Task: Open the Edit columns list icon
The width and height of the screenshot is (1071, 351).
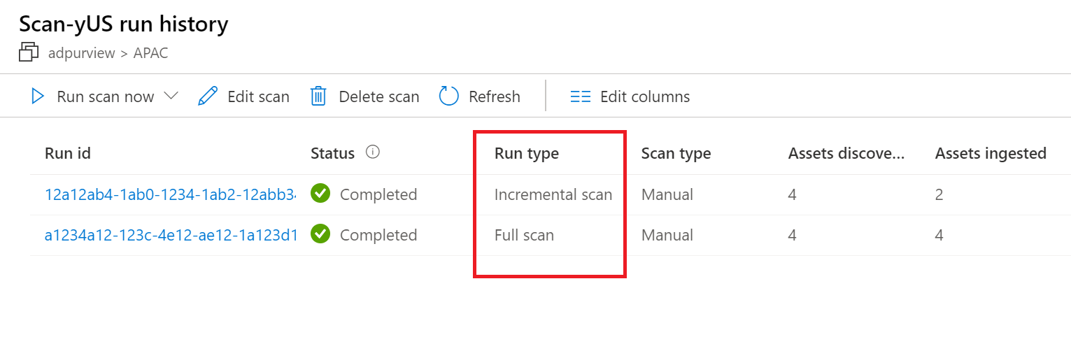Action: 581,96
